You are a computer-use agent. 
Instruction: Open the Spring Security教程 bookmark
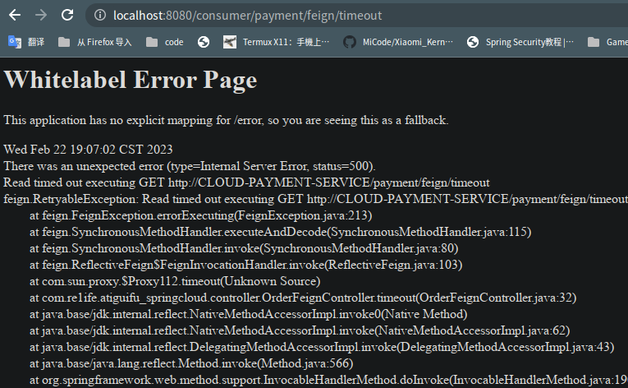[520, 42]
